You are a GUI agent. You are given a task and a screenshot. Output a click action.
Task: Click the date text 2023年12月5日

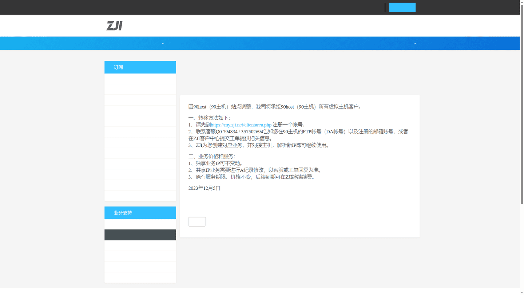(204, 188)
